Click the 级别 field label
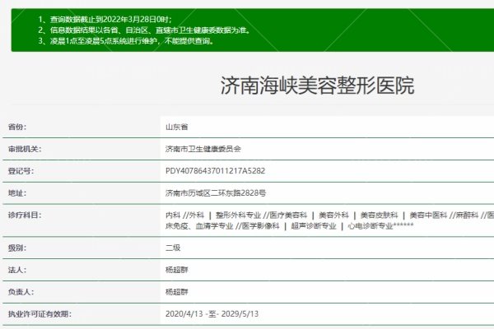 [x=17, y=248]
